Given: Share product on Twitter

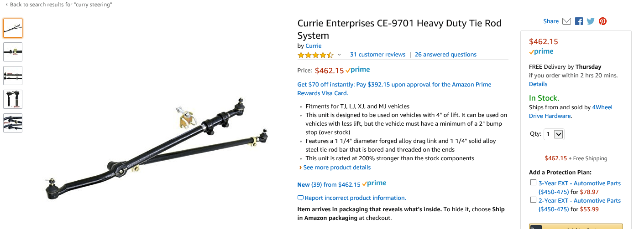Looking at the screenshot, I should click(591, 21).
